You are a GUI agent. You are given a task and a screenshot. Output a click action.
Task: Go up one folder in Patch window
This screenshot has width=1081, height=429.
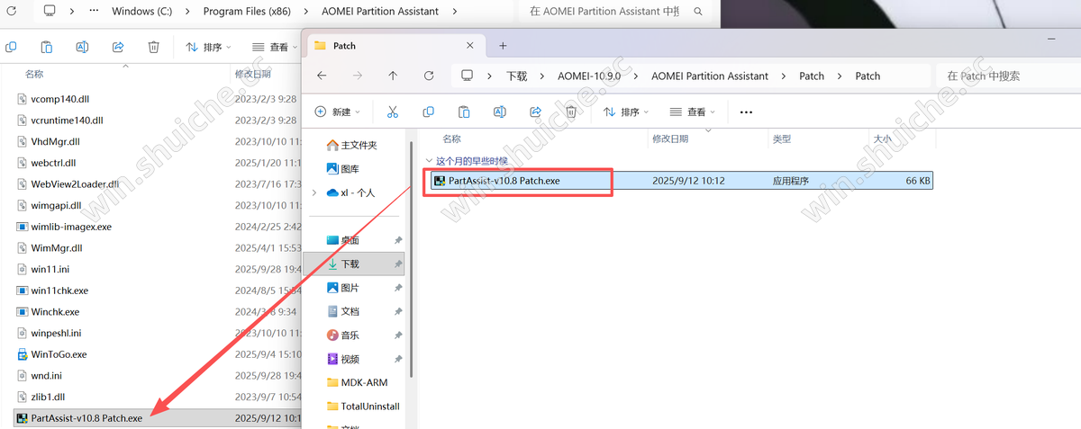click(393, 76)
